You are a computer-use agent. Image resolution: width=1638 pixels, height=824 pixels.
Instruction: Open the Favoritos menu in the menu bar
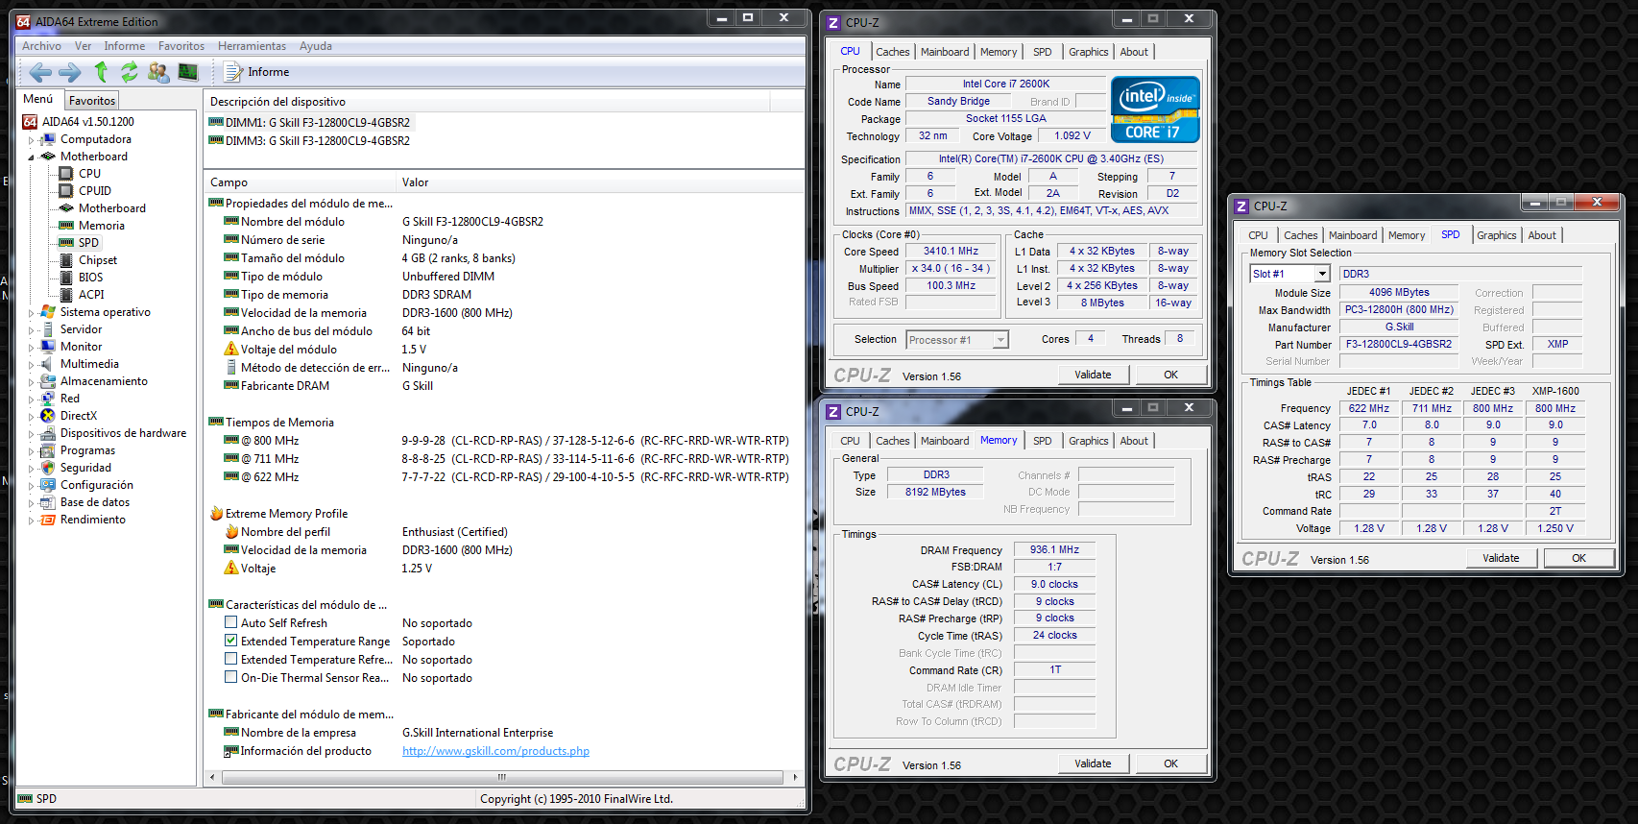[181, 46]
